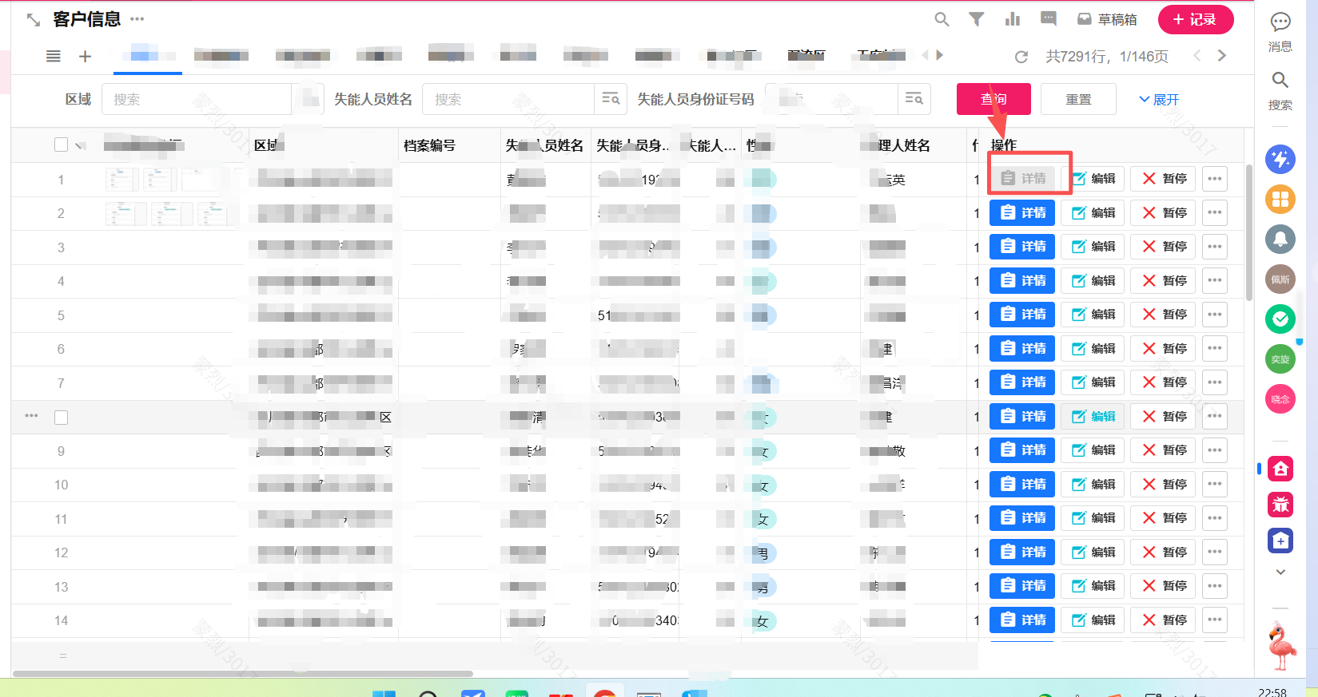Screen dimensions: 1318x697
Task: Click the horizontal scrollbar below the table
Action: (x=243, y=674)
